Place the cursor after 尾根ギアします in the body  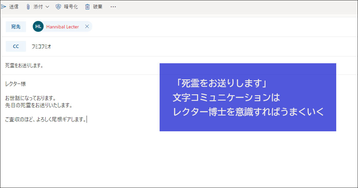coord(87,119)
